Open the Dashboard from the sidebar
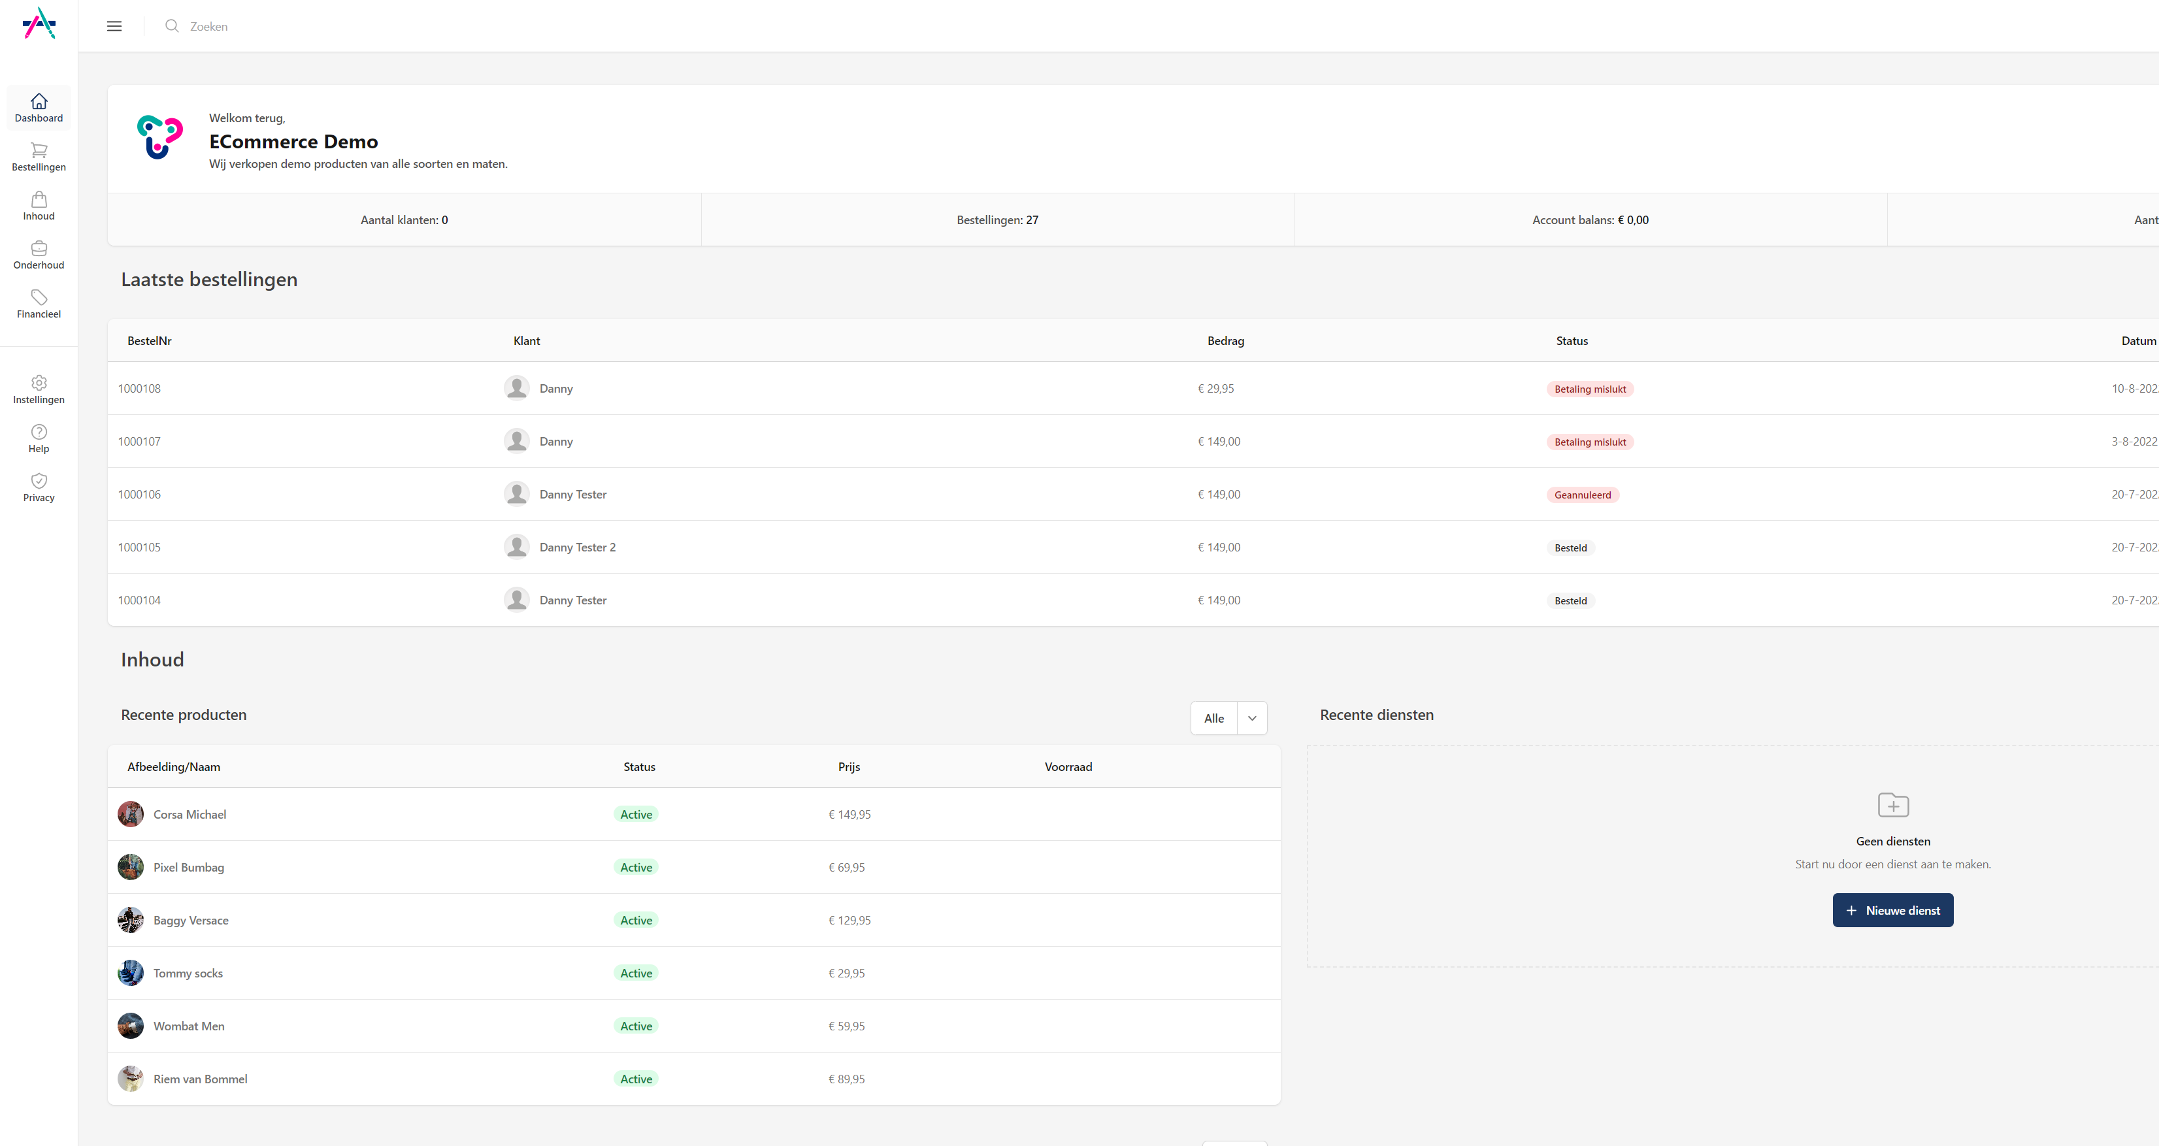The height and width of the screenshot is (1146, 2159). tap(39, 107)
